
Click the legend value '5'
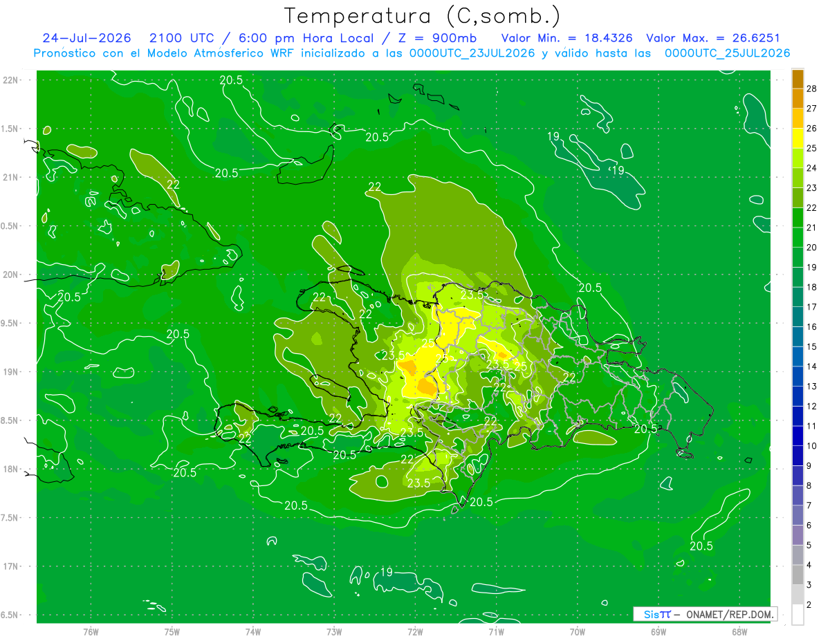(x=809, y=546)
